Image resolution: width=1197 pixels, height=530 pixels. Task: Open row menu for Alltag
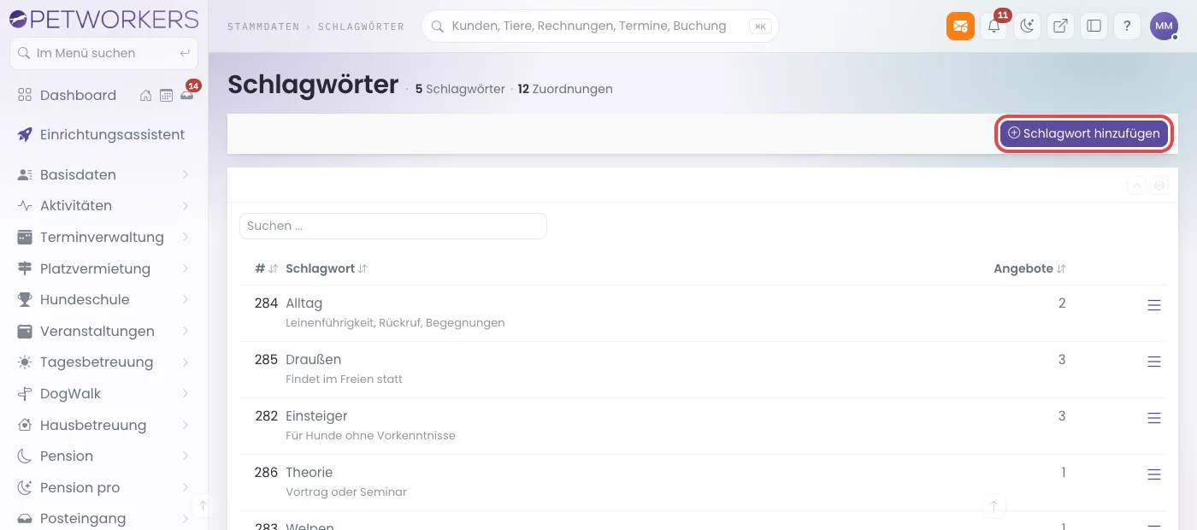1154,305
